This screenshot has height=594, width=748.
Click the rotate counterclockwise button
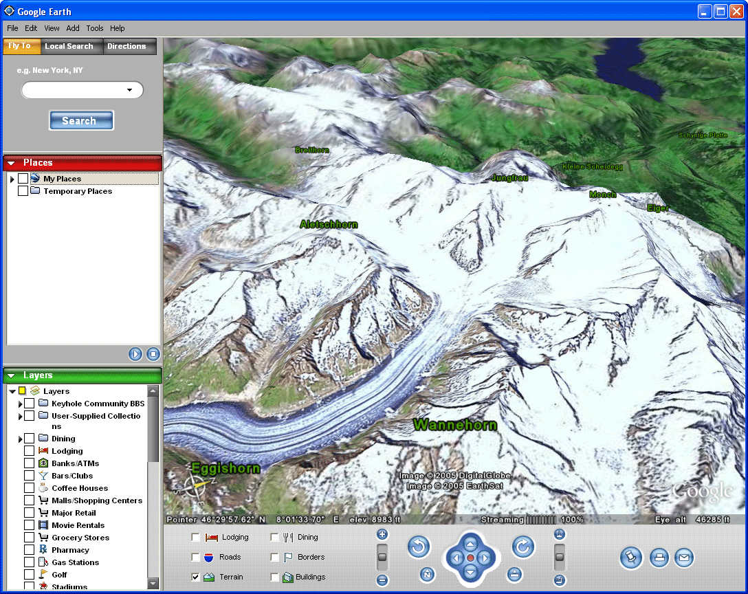coord(419,547)
